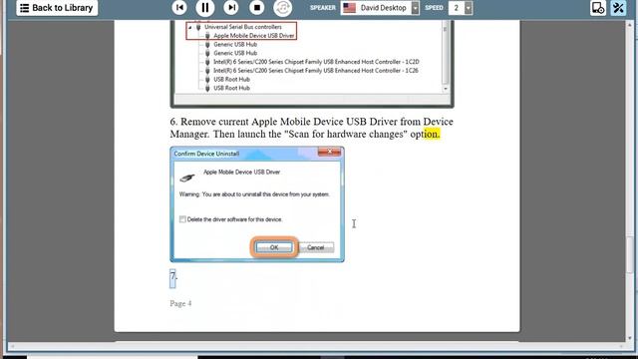The image size is (638, 359).
Task: Click the US flag speaker icon
Action: (x=349, y=8)
